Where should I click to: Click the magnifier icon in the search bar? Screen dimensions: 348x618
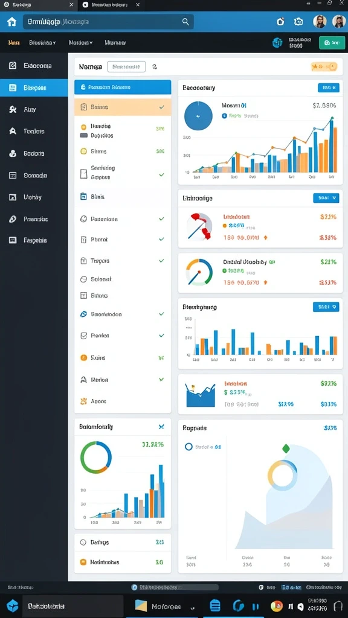point(185,22)
